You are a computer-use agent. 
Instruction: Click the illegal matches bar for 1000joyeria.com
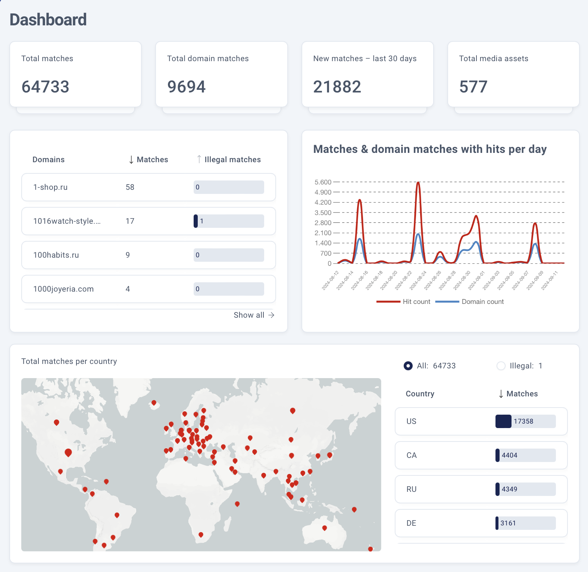229,289
